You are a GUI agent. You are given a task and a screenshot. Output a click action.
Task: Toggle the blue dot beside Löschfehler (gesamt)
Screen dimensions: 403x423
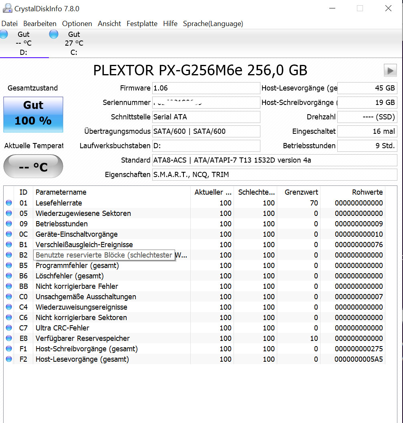pyautogui.click(x=8, y=276)
